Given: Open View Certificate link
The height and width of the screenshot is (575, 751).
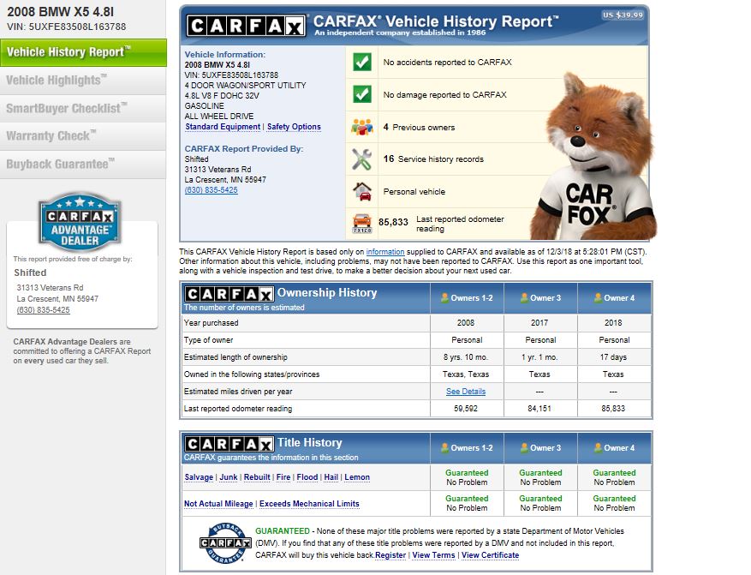Looking at the screenshot, I should point(490,555).
